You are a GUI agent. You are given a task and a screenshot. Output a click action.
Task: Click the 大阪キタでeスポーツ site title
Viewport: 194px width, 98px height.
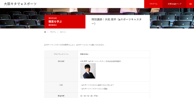(x=20, y=4)
